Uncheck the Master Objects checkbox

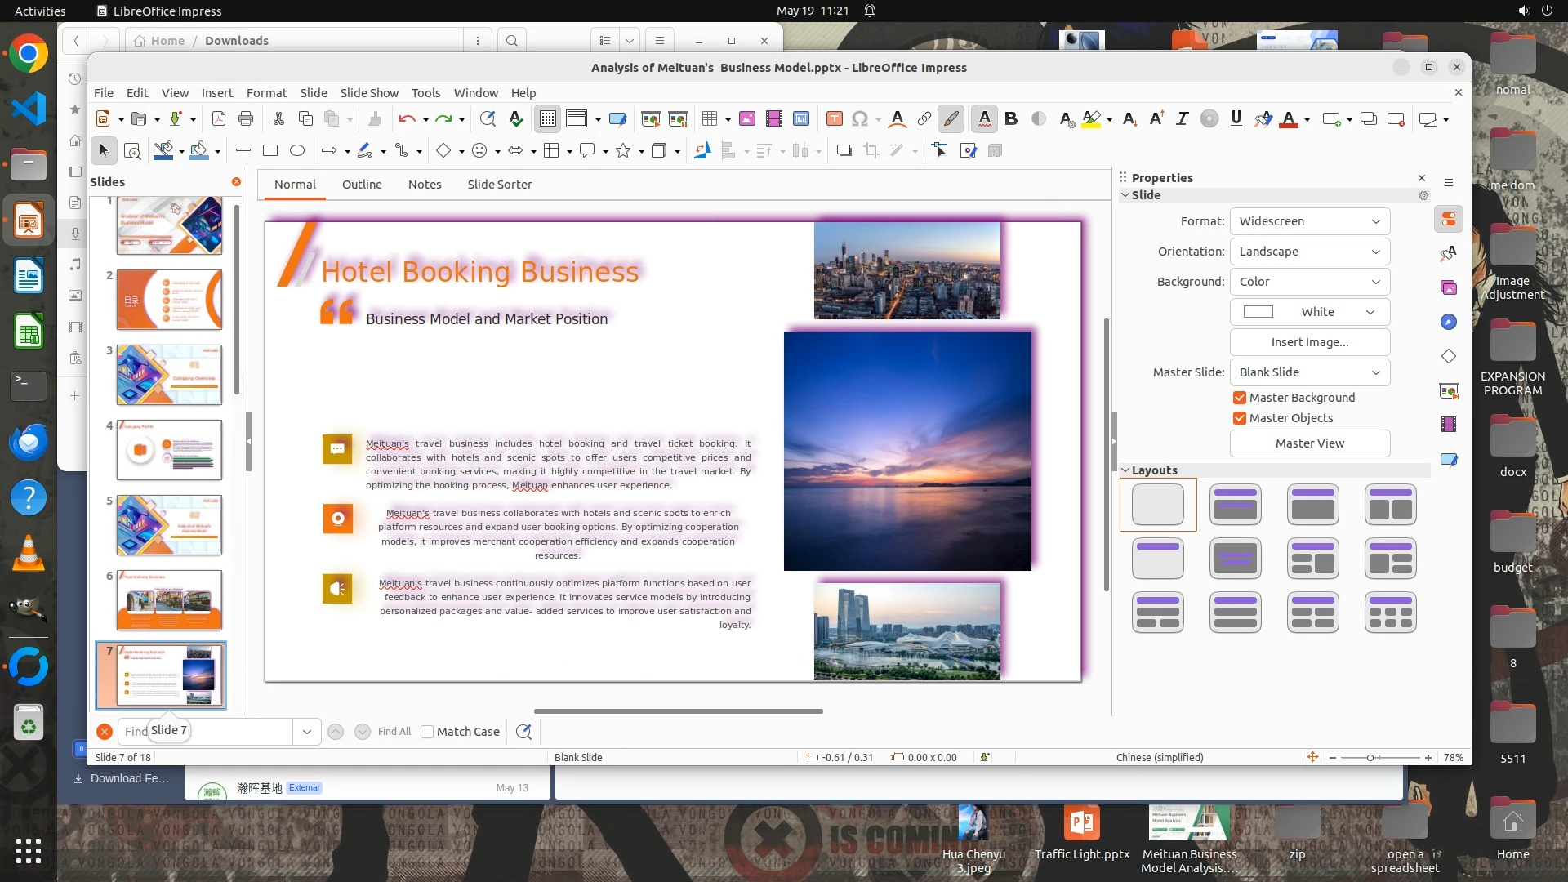[1240, 418]
